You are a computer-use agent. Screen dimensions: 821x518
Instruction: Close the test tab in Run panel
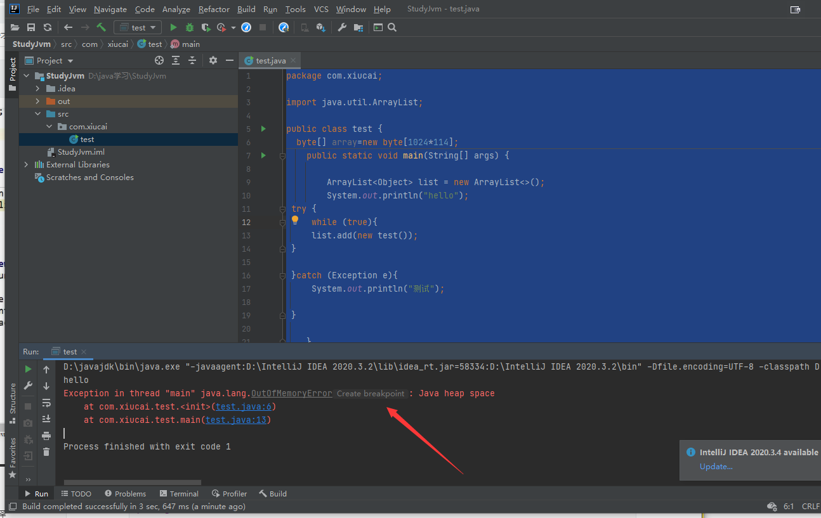(x=84, y=352)
